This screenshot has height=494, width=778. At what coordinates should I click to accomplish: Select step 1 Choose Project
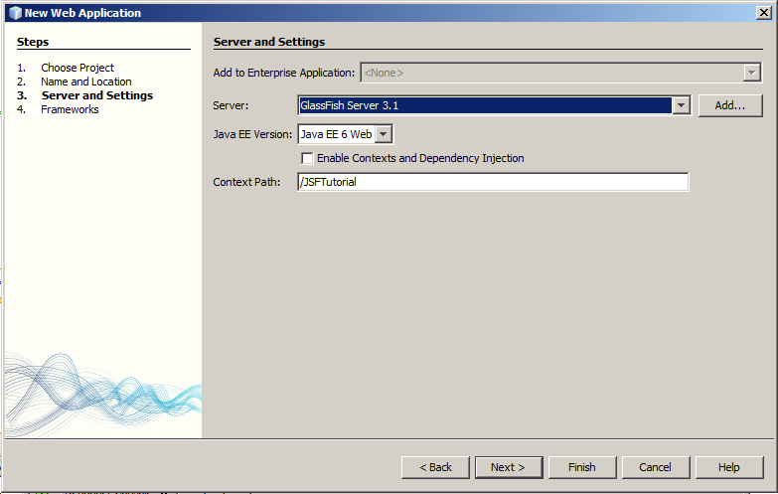coord(77,68)
